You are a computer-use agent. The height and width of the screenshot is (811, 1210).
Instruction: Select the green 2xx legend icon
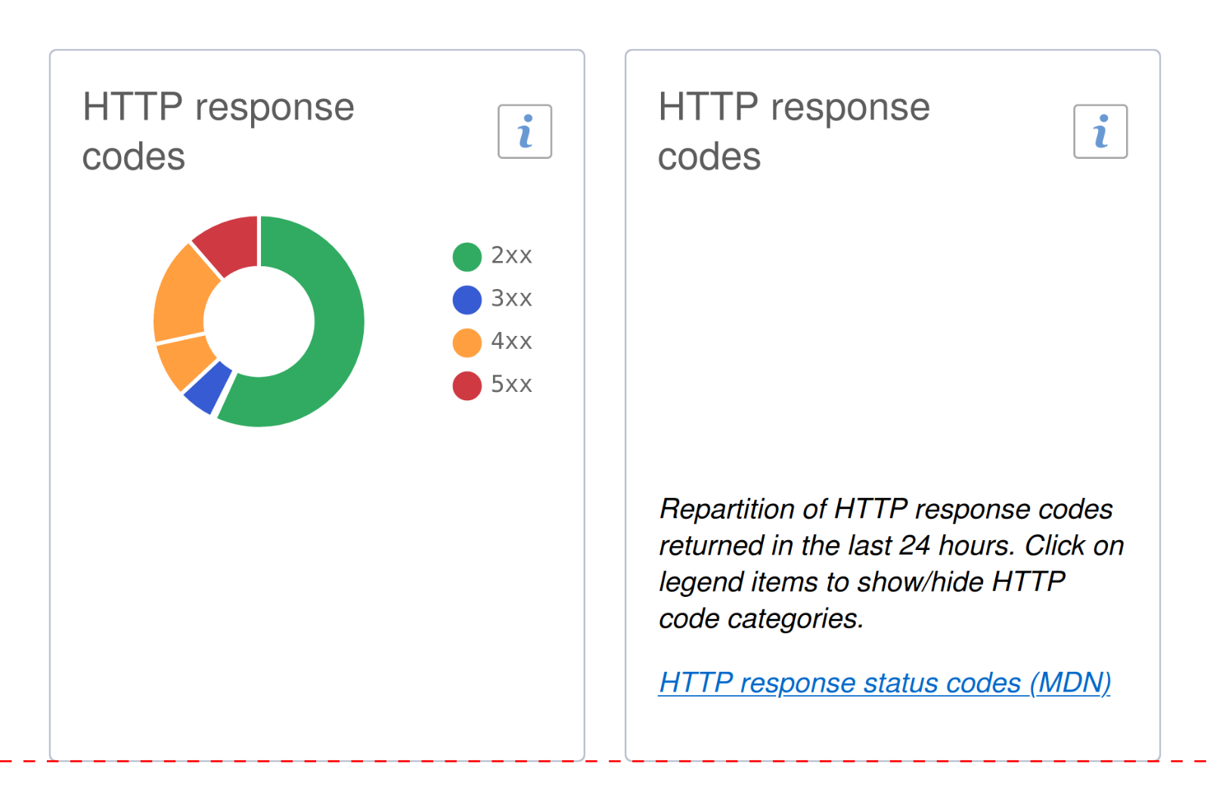point(466,255)
